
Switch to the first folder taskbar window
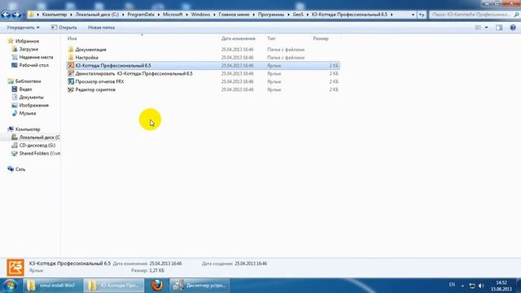(x=53, y=286)
